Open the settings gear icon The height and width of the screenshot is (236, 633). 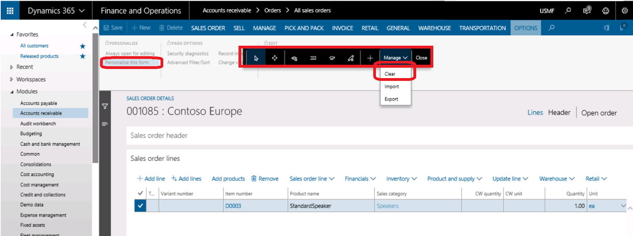click(625, 11)
